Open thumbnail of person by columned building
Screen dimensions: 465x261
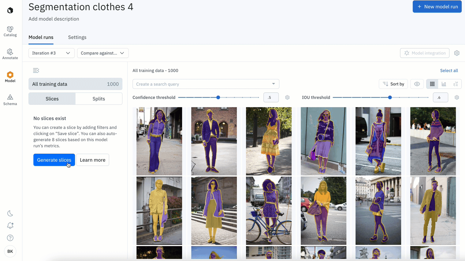click(378, 211)
